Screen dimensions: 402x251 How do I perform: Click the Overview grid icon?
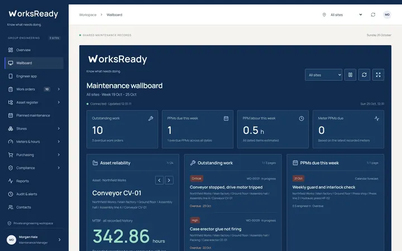[x=11, y=50]
